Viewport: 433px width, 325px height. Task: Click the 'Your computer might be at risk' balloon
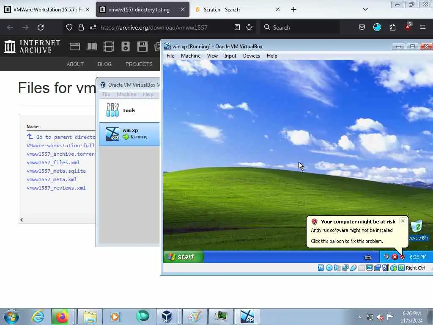coord(357,231)
